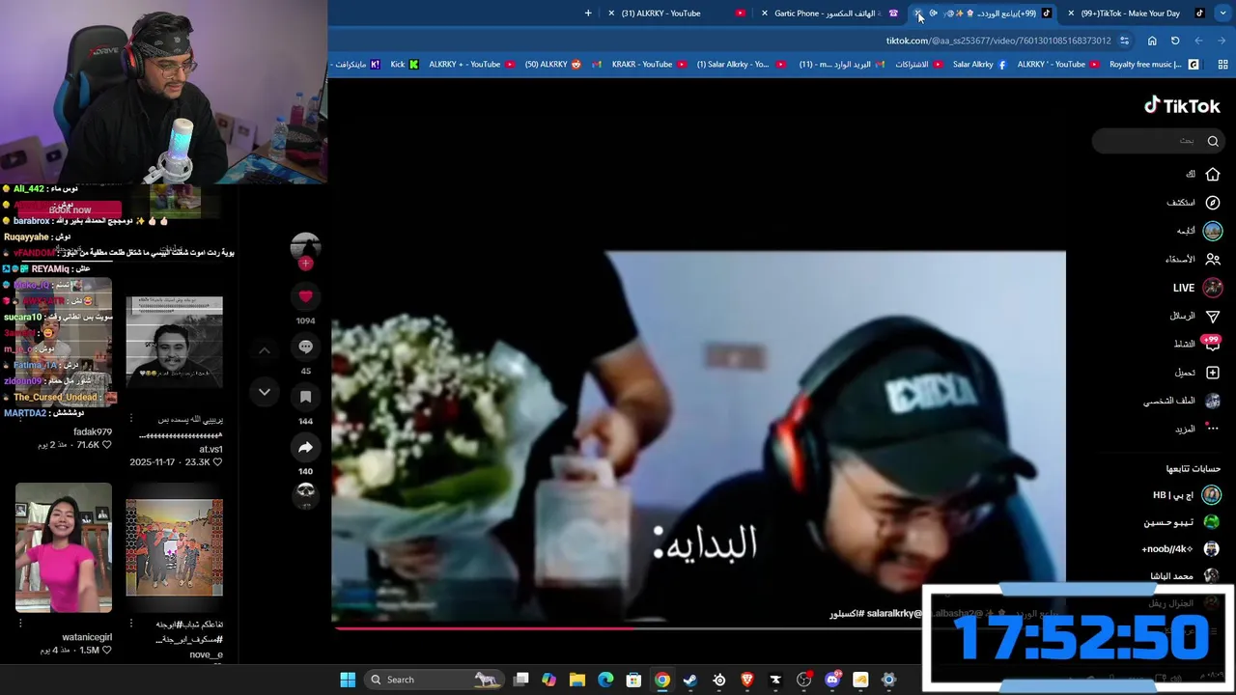Close the ALKRKY YouTube tab
The width and height of the screenshot is (1236, 695).
click(x=611, y=14)
